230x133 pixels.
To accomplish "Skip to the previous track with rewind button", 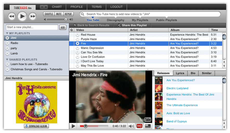I will 11,17.
